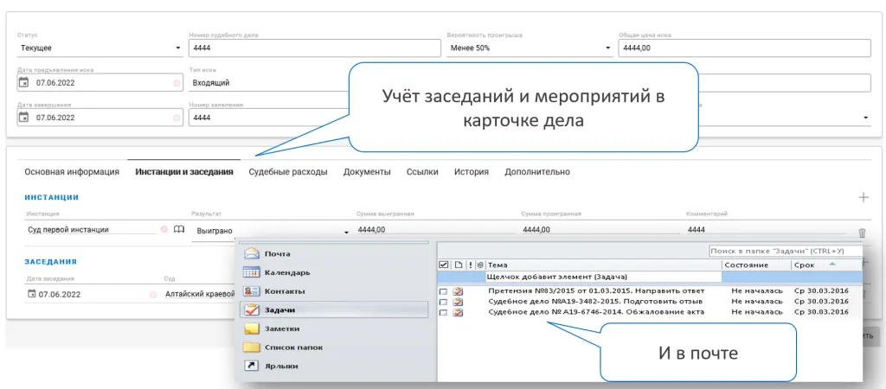Click calendar icon for Дата заседания
The height and width of the screenshot is (389, 886).
pyautogui.click(x=32, y=294)
